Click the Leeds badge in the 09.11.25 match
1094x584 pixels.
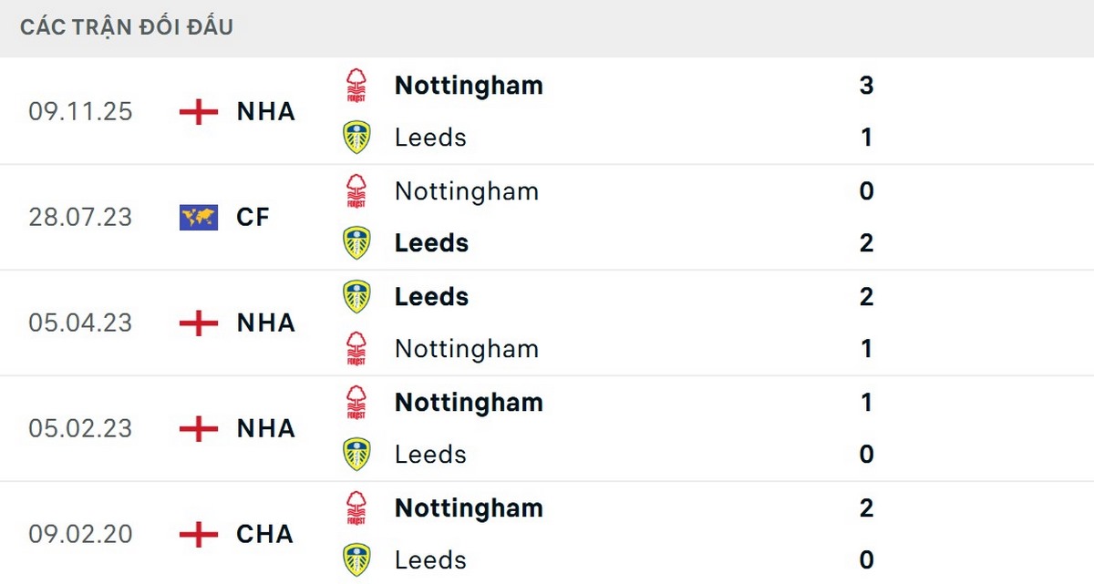[x=356, y=137]
